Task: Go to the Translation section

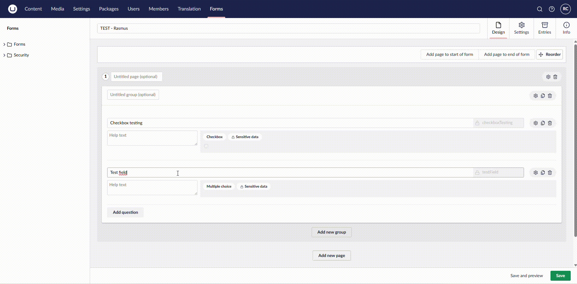Action: point(189,9)
